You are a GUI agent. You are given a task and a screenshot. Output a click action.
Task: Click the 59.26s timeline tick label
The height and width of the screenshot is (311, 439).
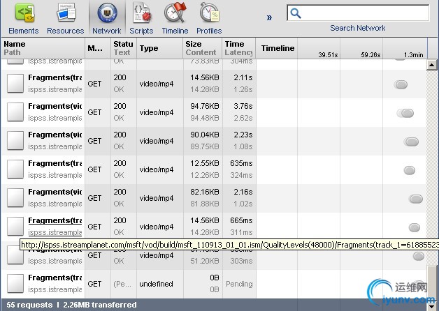pyautogui.click(x=370, y=54)
